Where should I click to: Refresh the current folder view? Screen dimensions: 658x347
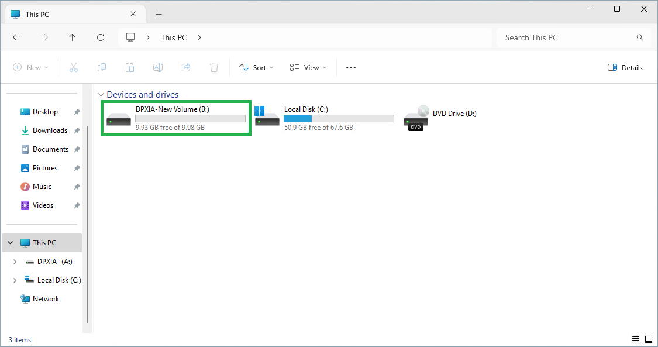tap(101, 37)
